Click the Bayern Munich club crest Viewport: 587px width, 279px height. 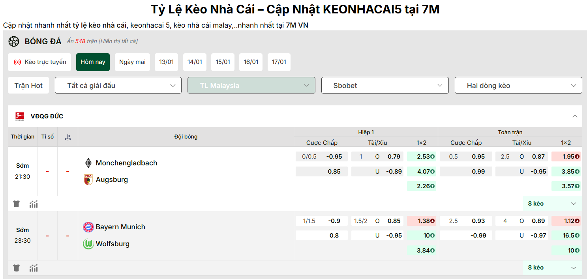(88, 227)
